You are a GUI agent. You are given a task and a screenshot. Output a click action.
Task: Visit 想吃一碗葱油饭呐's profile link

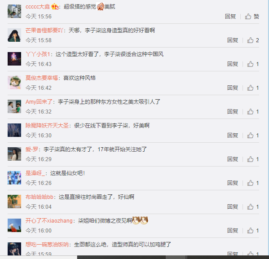pyautogui.click(x=47, y=245)
